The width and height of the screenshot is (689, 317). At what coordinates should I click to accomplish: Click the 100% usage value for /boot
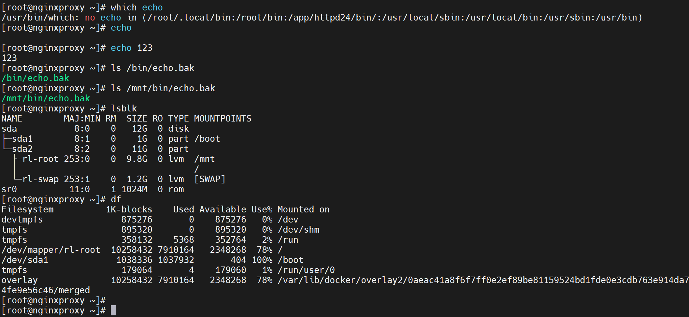pyautogui.click(x=262, y=260)
